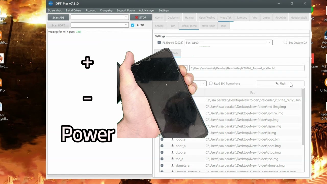Click the Scan ADB button

click(58, 17)
